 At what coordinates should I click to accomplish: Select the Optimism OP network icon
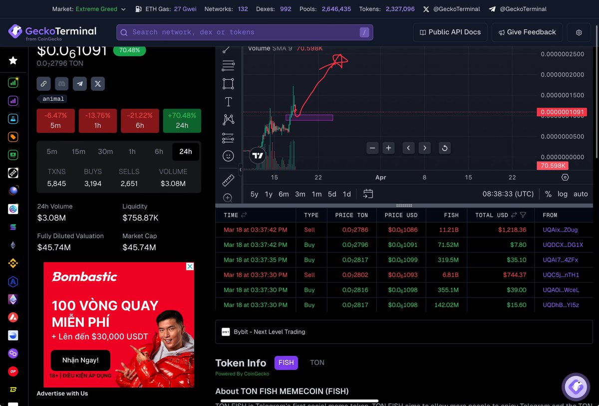(x=13, y=371)
